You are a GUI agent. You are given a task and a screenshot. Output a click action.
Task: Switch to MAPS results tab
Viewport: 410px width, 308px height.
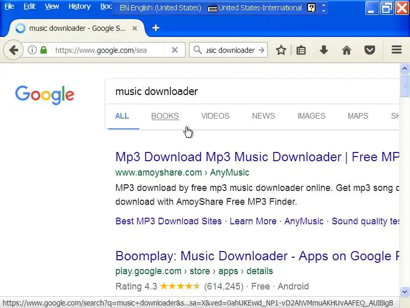pos(358,116)
